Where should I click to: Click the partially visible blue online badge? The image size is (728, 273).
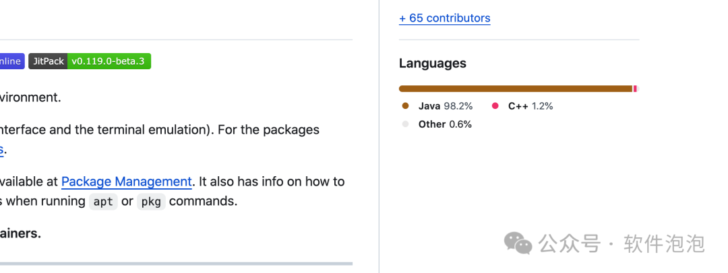[x=12, y=61]
